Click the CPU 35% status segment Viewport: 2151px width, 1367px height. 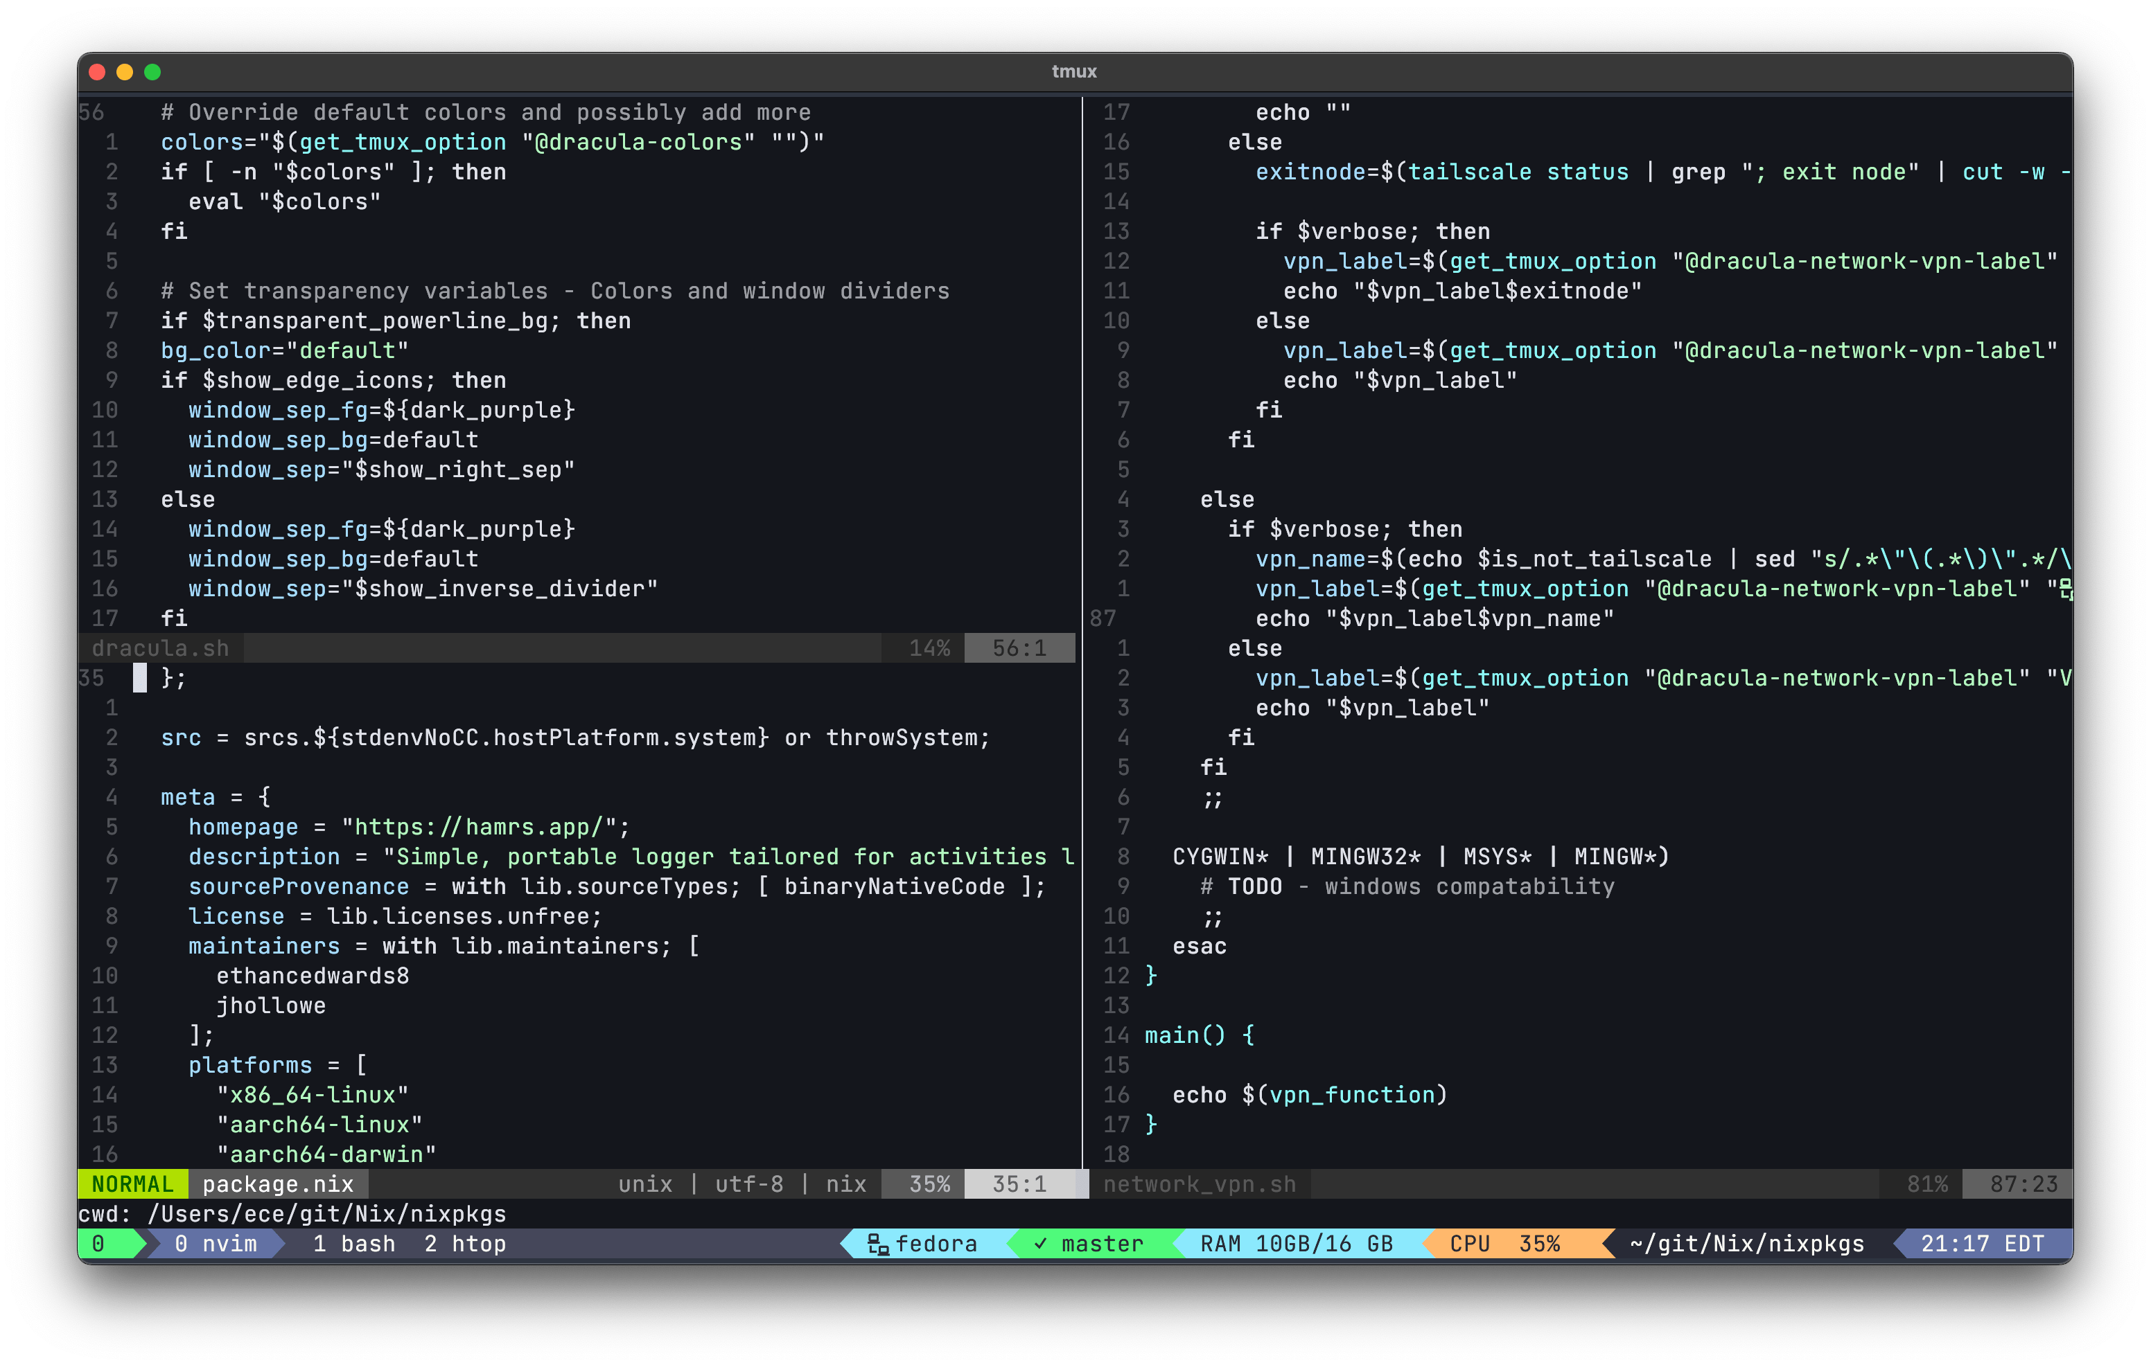[x=1505, y=1244]
